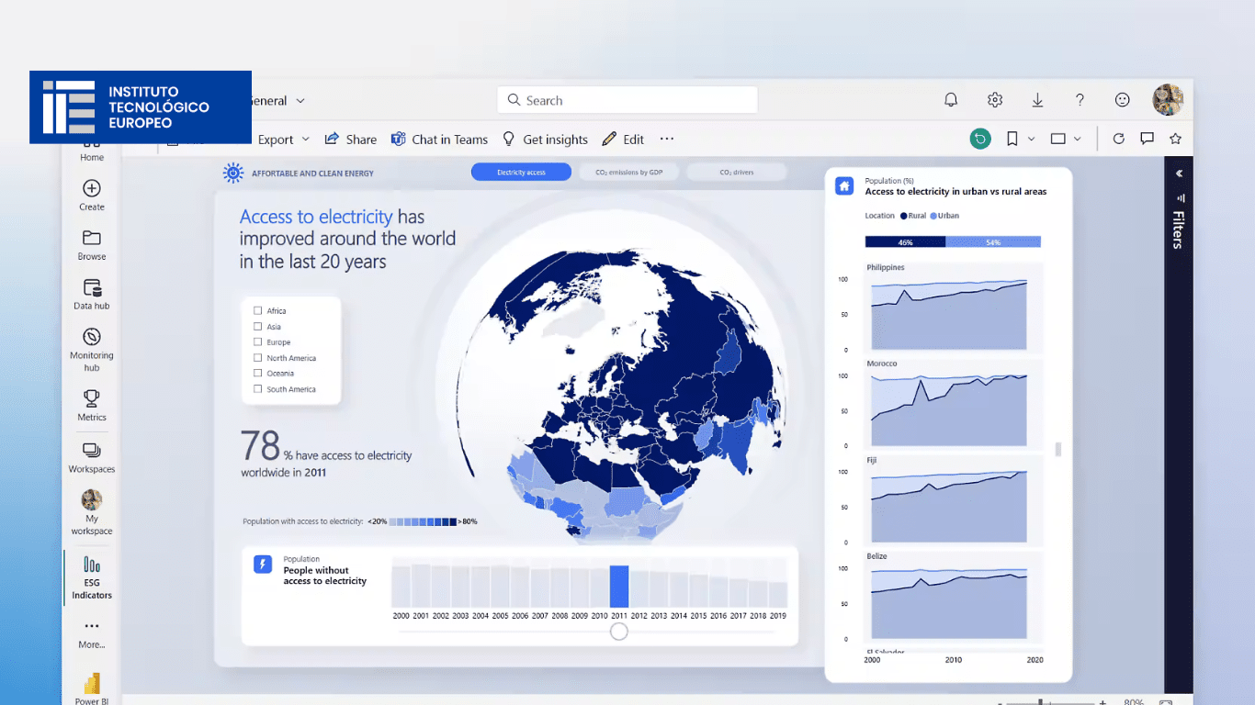Open report comments

click(1147, 139)
